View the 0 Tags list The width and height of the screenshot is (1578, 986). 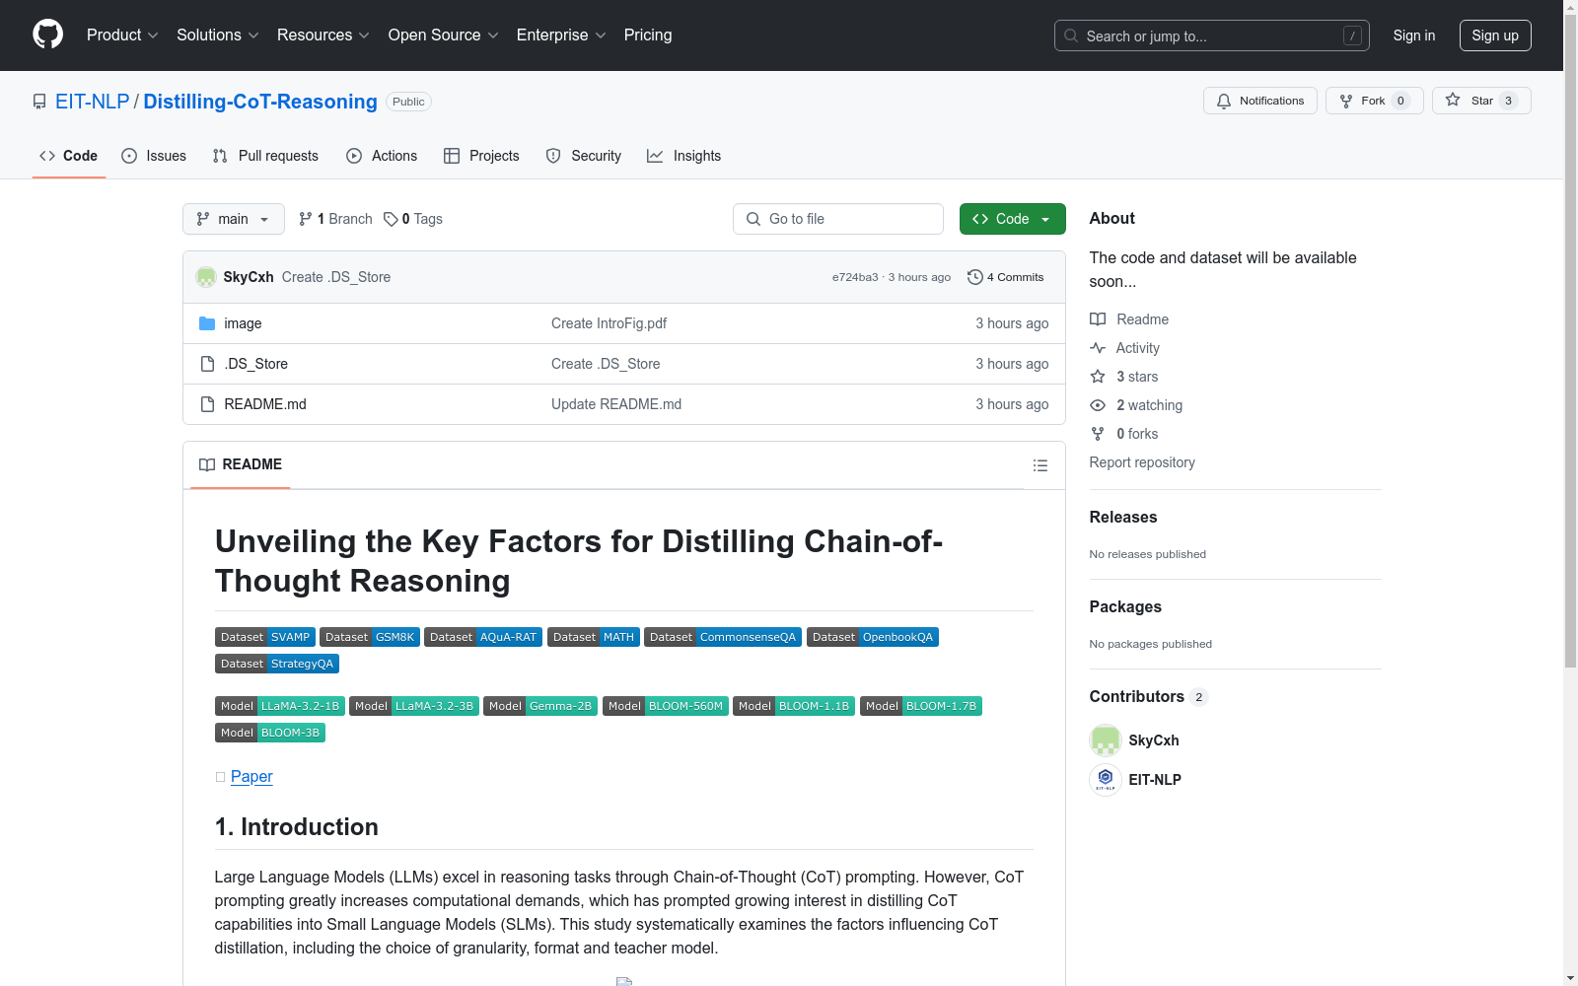[x=413, y=219]
